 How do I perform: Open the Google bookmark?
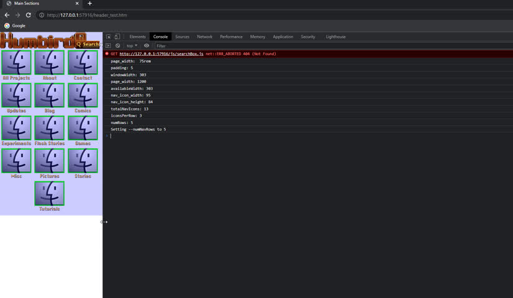(15, 25)
